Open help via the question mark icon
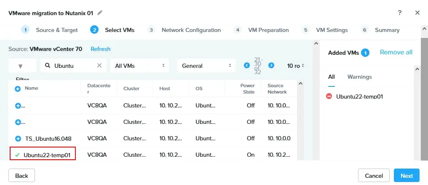 click(400, 13)
